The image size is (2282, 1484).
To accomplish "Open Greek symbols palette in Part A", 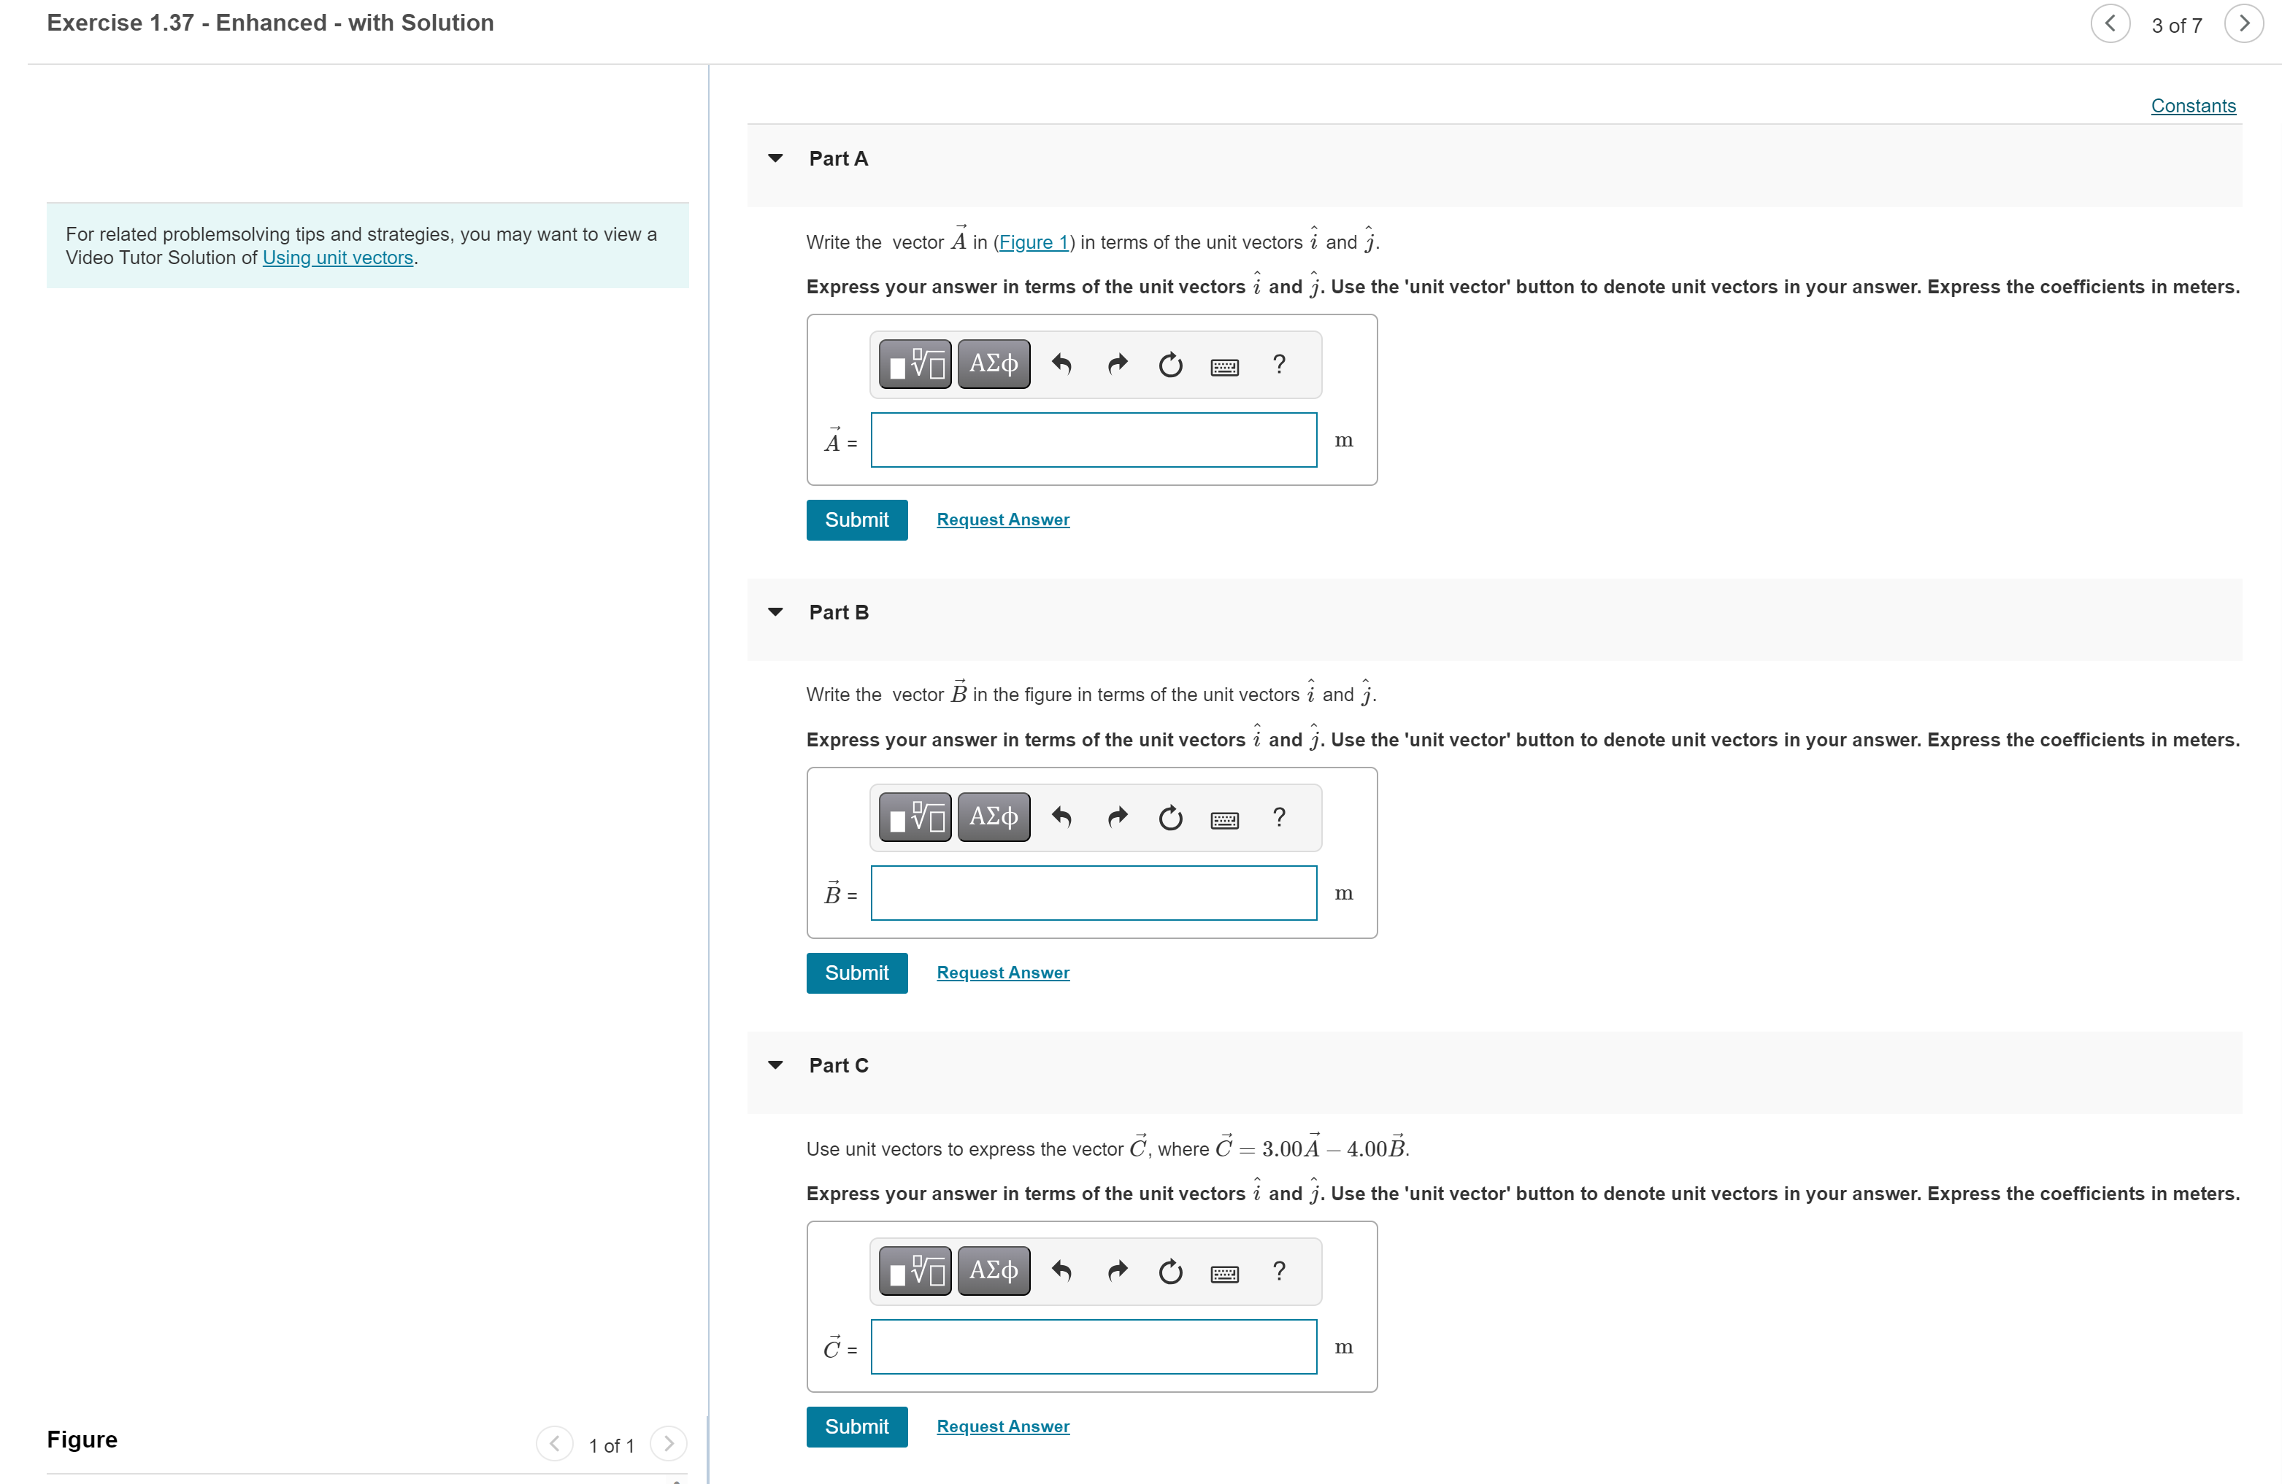I will [994, 364].
